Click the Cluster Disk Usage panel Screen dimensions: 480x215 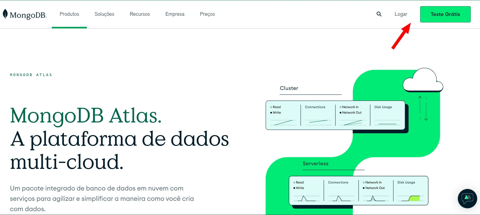coord(387,115)
